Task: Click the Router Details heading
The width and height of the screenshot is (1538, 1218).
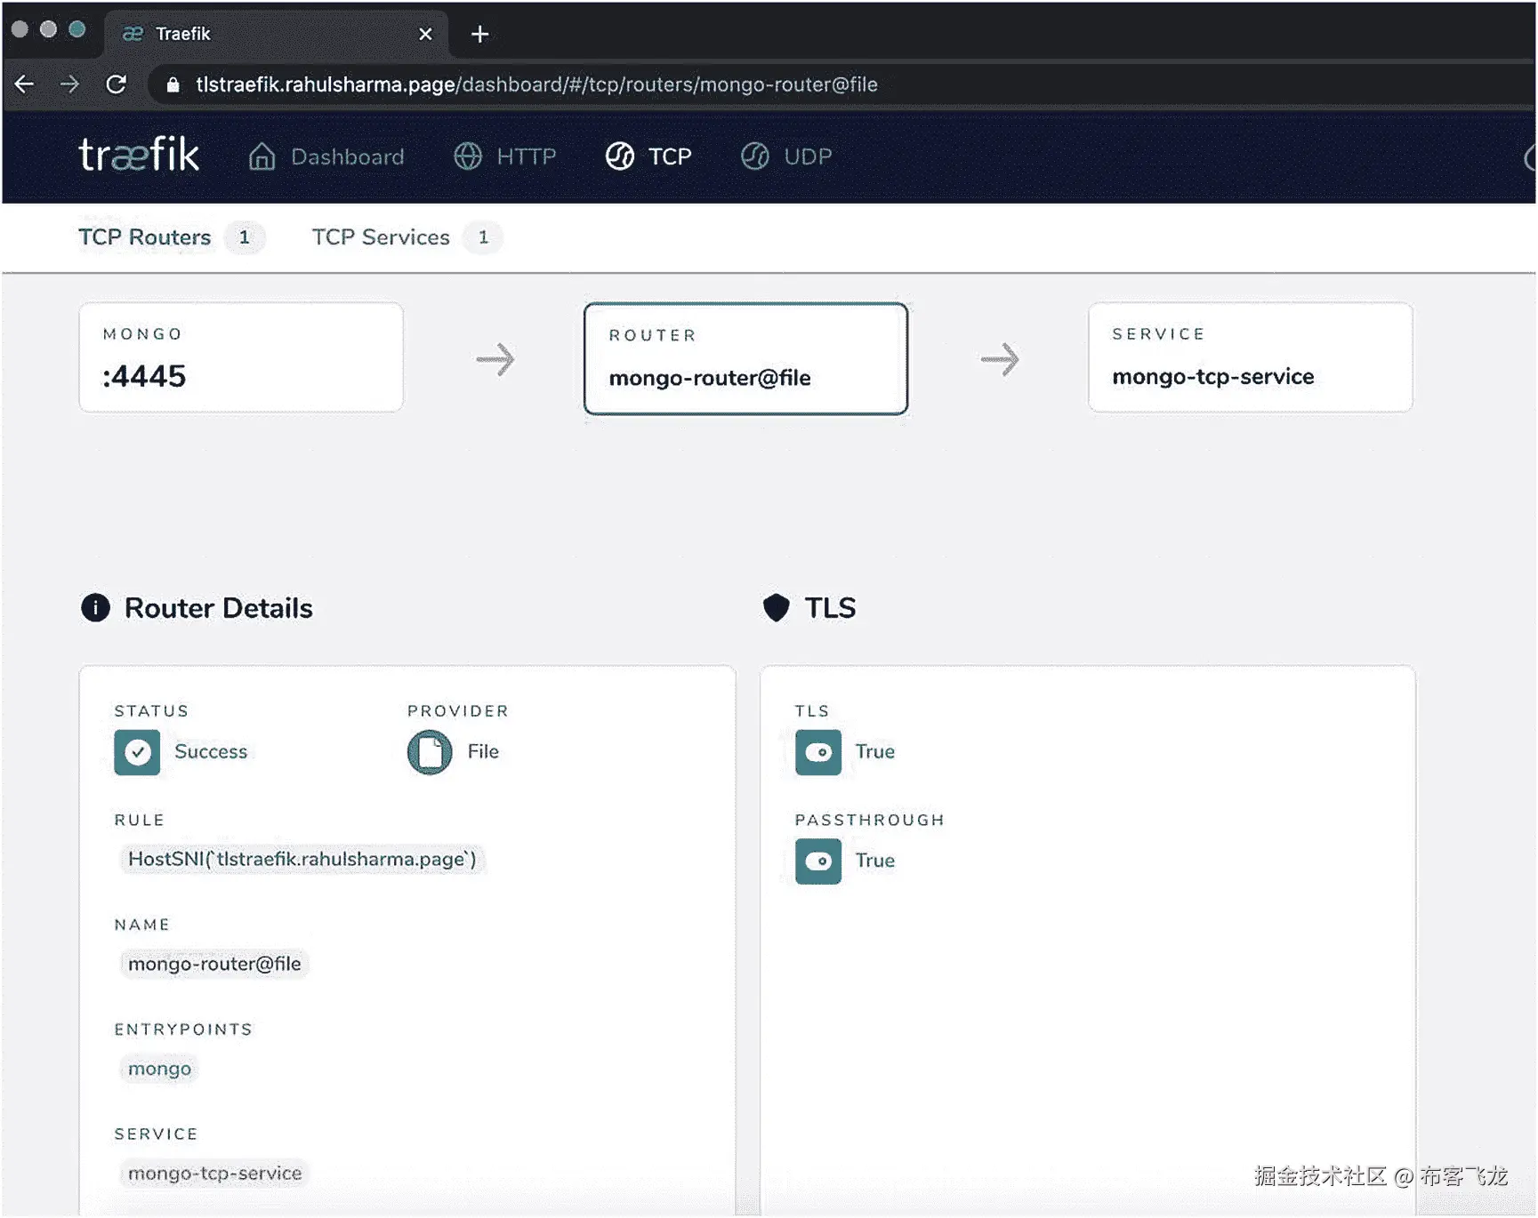Action: (x=219, y=608)
